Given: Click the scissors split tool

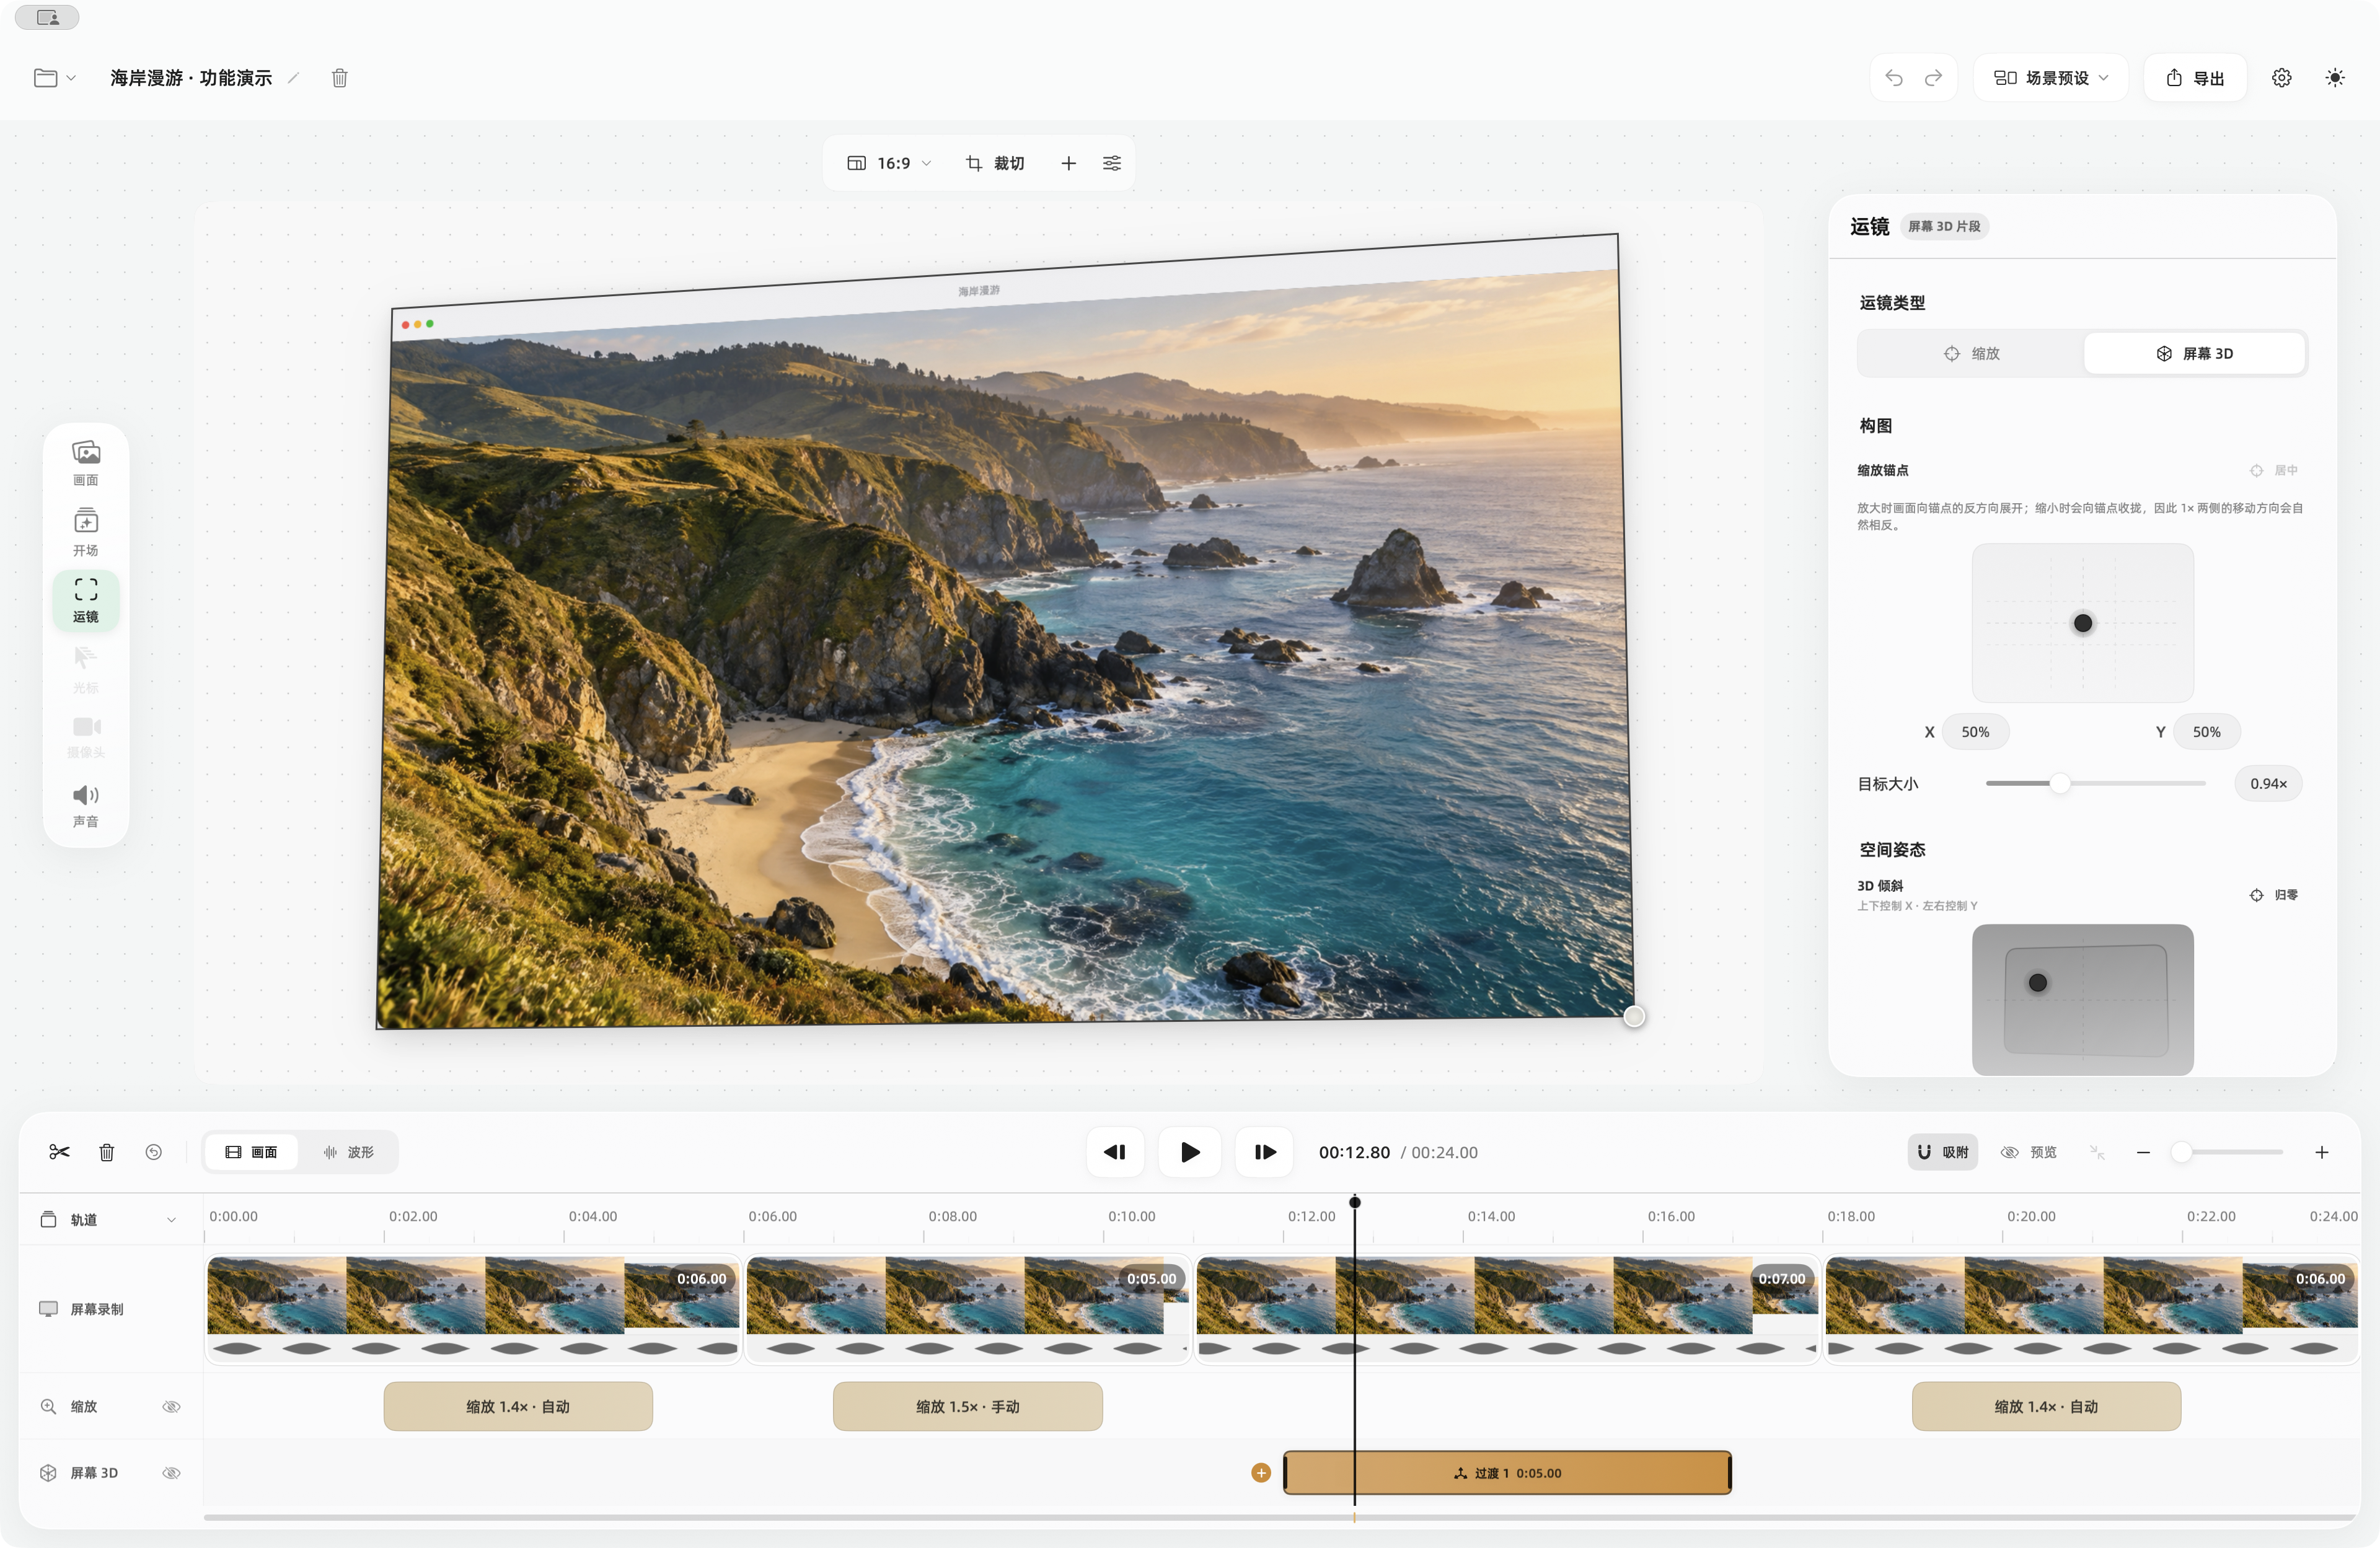Looking at the screenshot, I should pyautogui.click(x=59, y=1152).
